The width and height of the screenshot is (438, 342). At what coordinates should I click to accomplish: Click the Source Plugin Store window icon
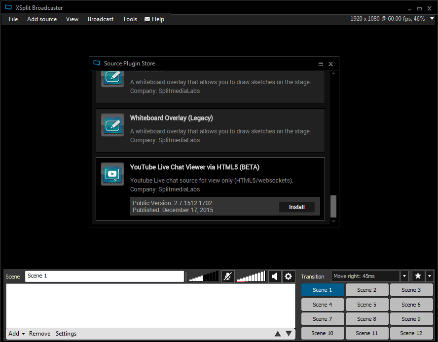(97, 63)
